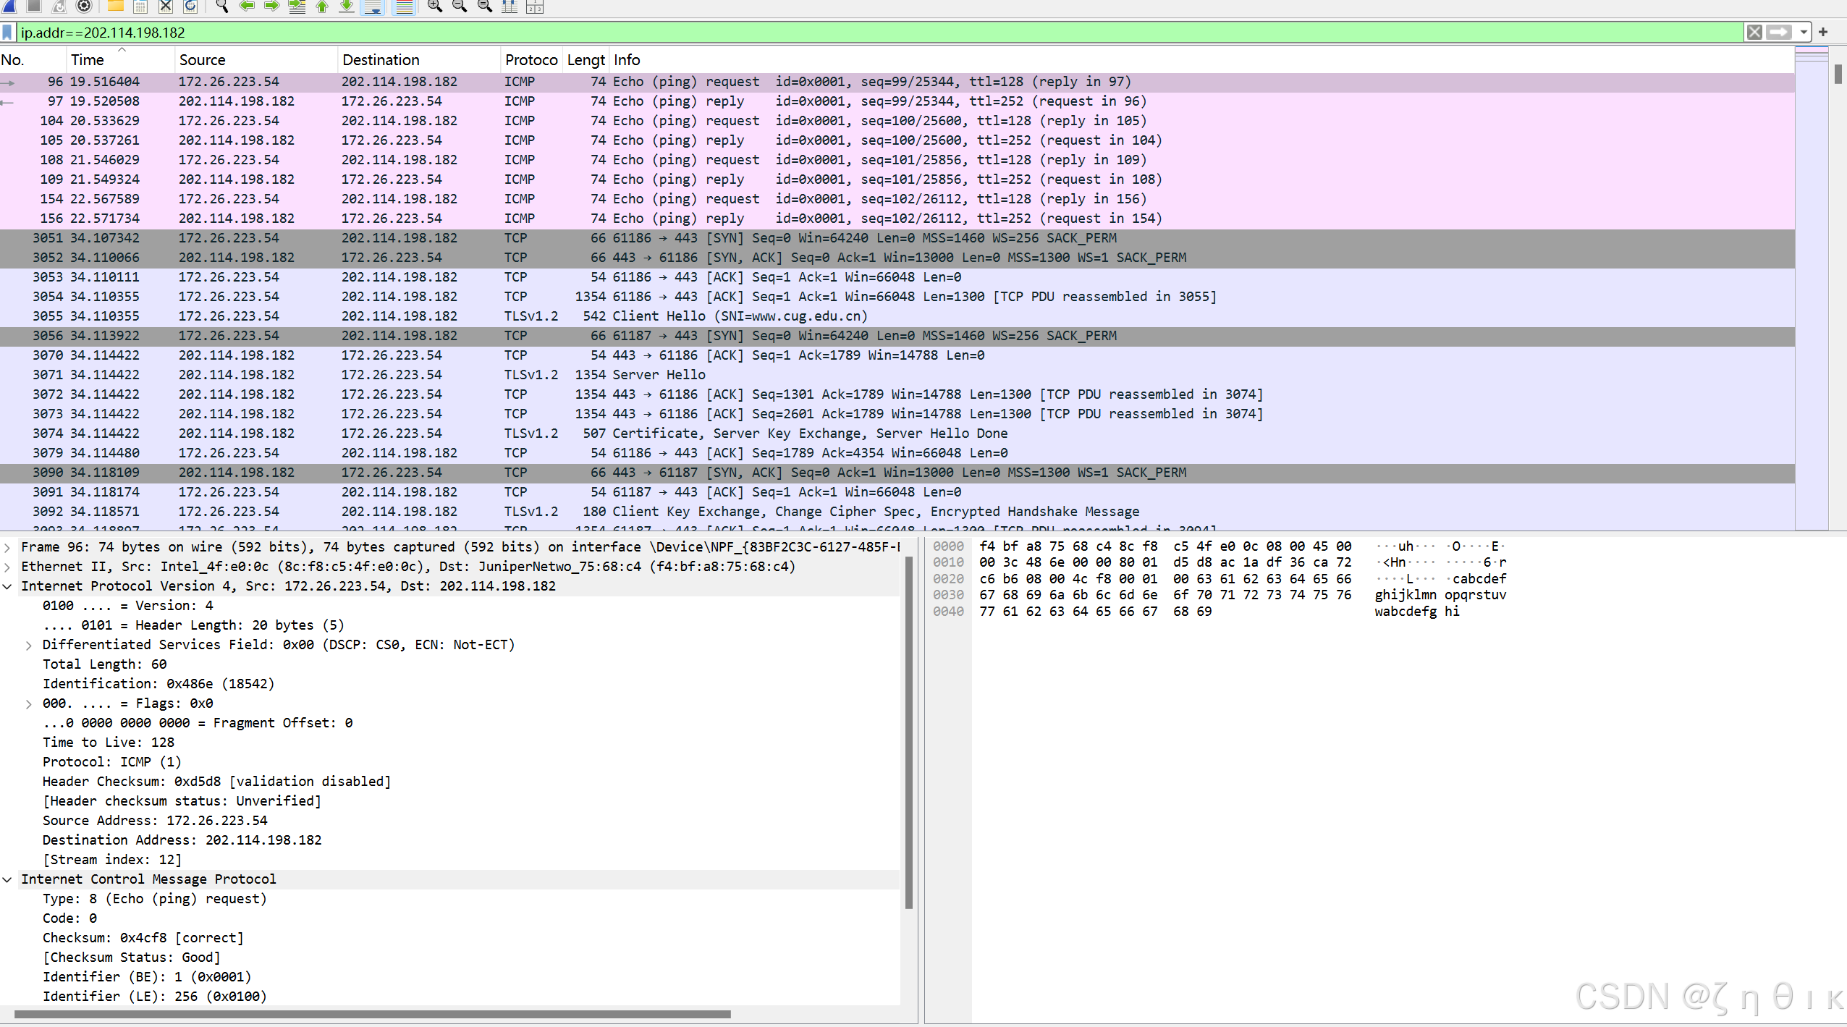Open the display filter bookmark icon
This screenshot has width=1847, height=1027.
point(7,33)
